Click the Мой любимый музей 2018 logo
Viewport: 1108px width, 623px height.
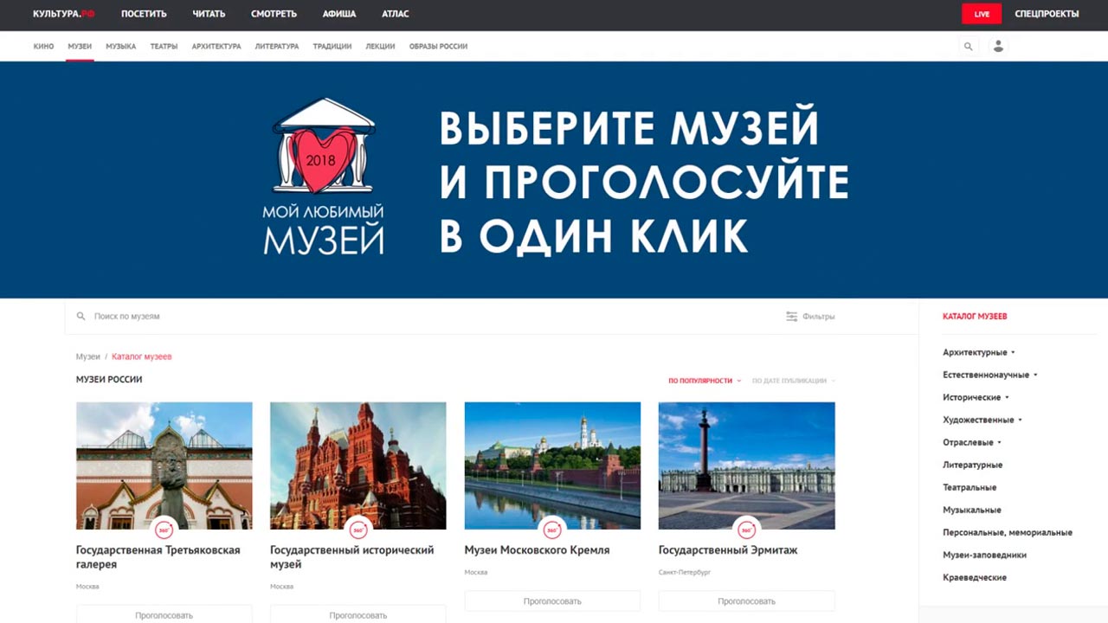click(324, 177)
